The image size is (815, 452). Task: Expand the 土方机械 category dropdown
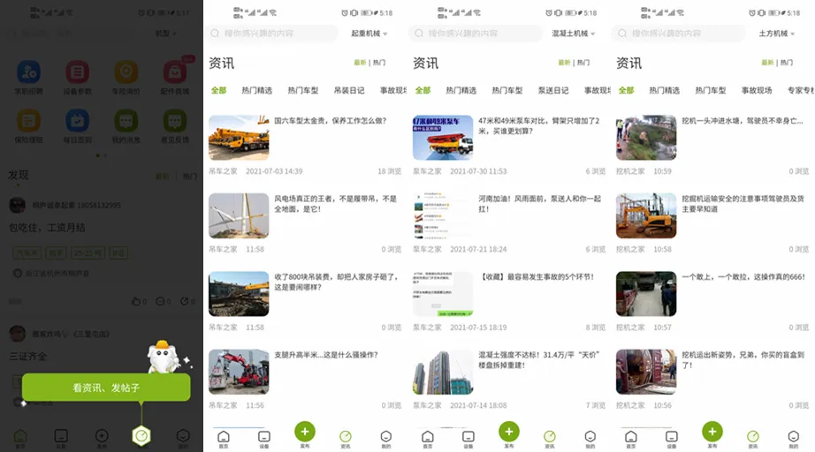[x=776, y=34]
